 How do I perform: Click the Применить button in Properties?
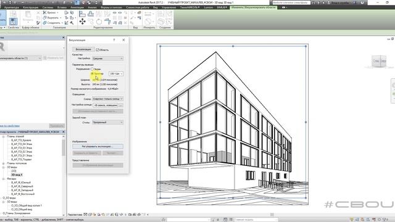pyautogui.click(x=57, y=126)
